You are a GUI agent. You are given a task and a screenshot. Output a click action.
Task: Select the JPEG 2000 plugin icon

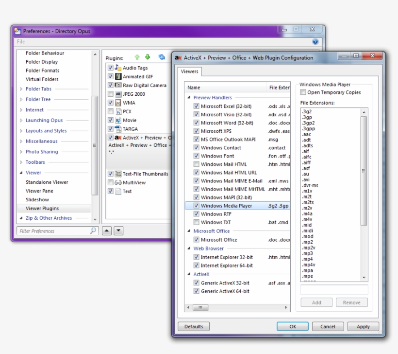click(118, 94)
